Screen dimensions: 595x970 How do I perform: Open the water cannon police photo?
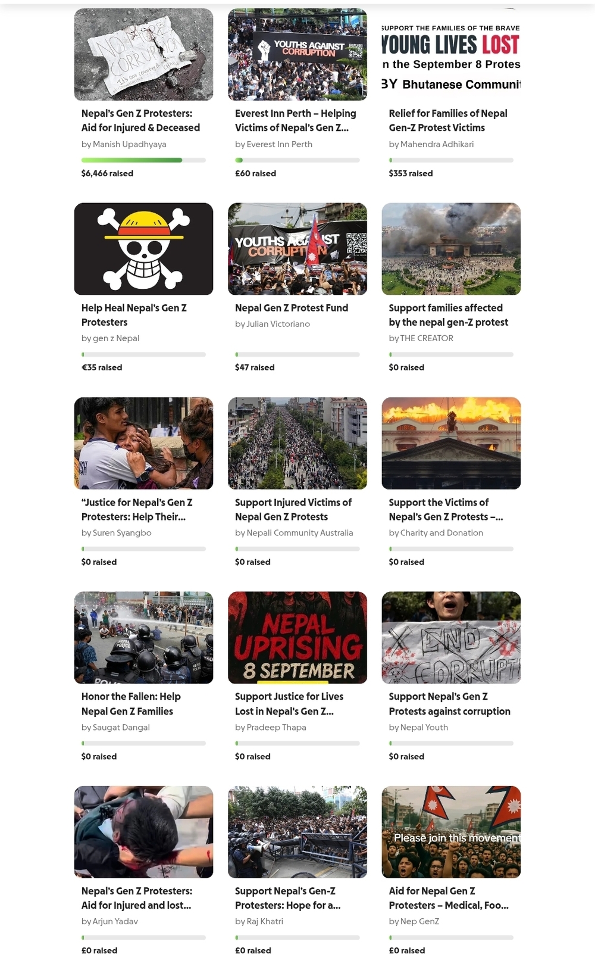143,637
